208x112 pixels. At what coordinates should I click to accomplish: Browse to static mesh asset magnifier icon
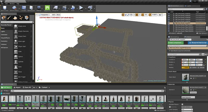pyautogui.click(x=193, y=78)
